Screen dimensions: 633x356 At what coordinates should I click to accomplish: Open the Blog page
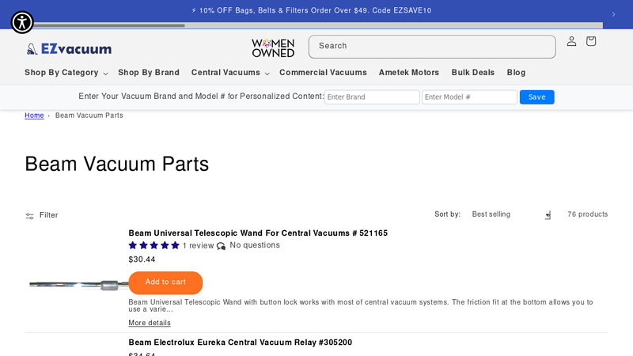click(516, 73)
